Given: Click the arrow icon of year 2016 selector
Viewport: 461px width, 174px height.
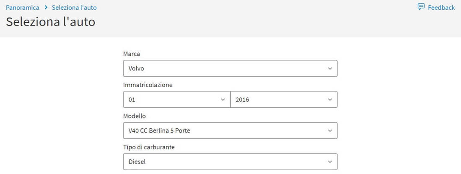Looking at the screenshot, I should 330,100.
